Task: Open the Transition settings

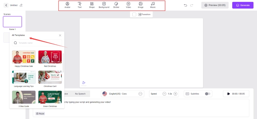Action: coord(144,14)
